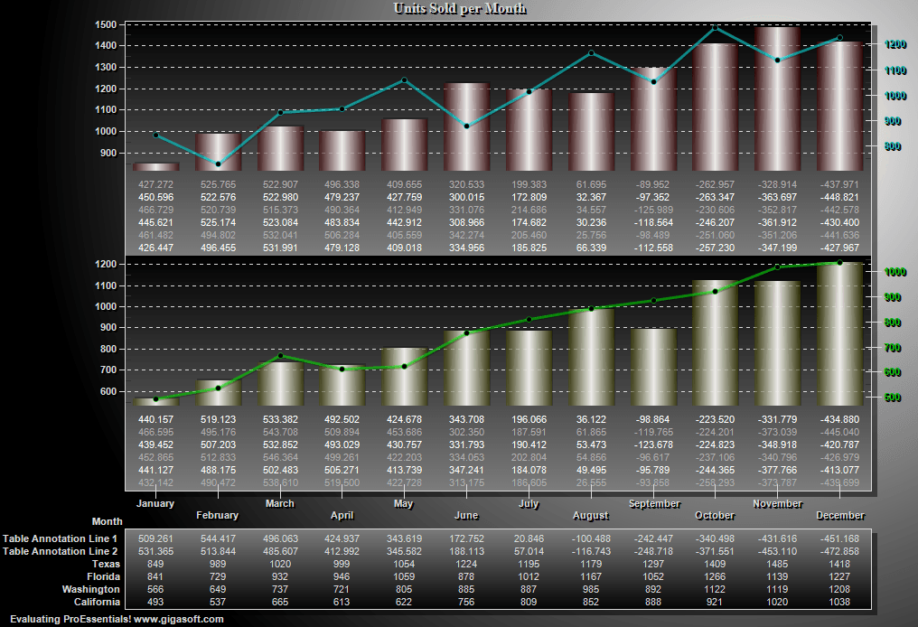Click the June bar in upper chart
Screen dimensions: 918x627
coord(466,127)
